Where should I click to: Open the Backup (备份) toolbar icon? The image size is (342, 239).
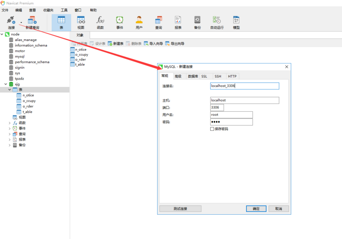(198, 20)
